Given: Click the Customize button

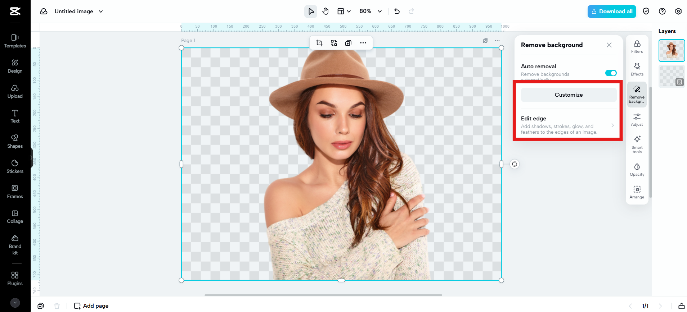Looking at the screenshot, I should click(x=568, y=95).
